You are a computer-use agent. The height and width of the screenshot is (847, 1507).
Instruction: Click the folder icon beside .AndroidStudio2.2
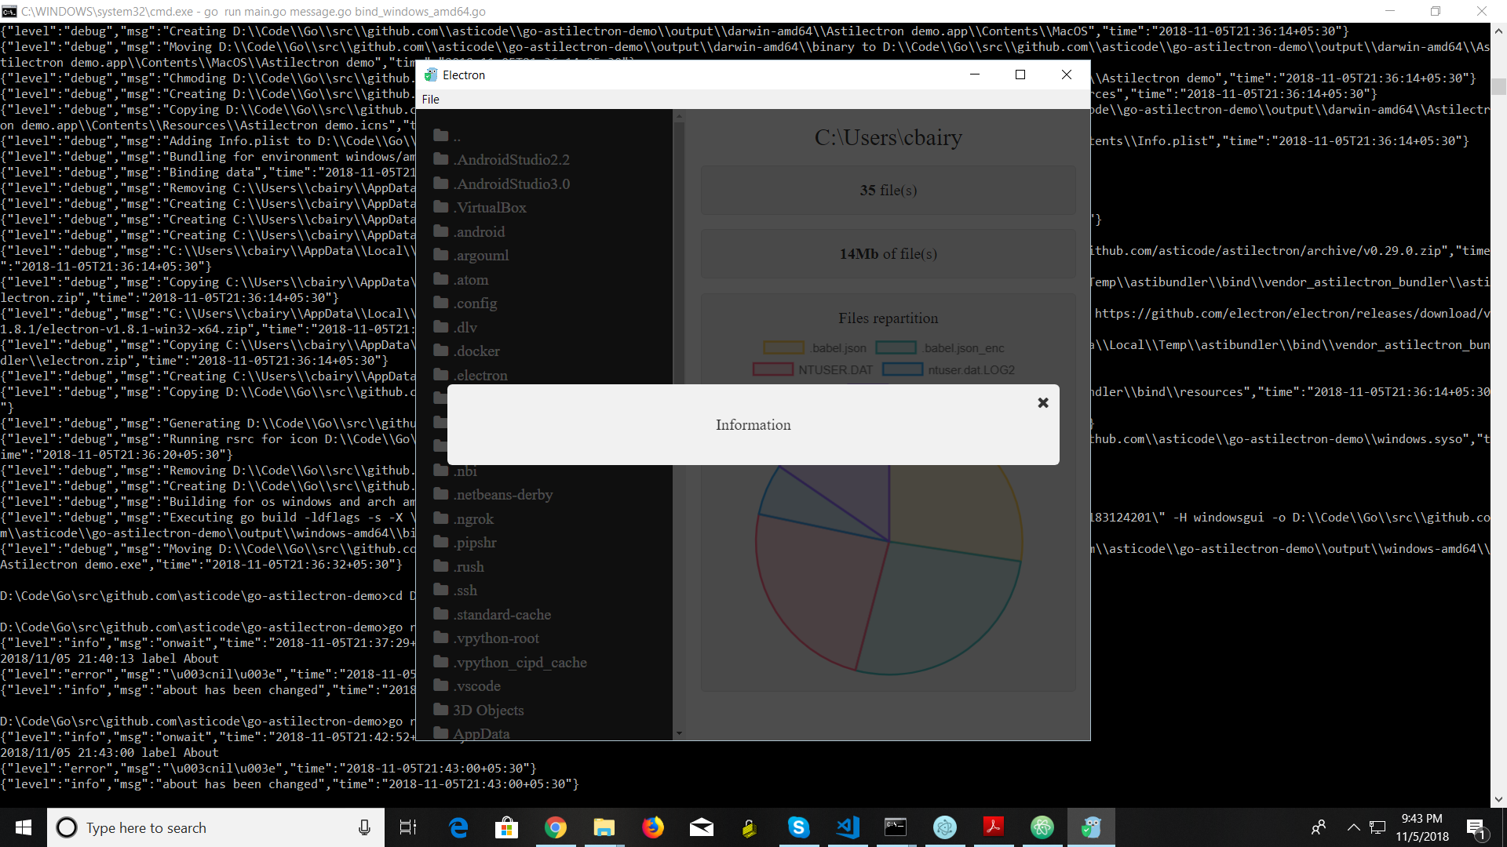pyautogui.click(x=440, y=158)
